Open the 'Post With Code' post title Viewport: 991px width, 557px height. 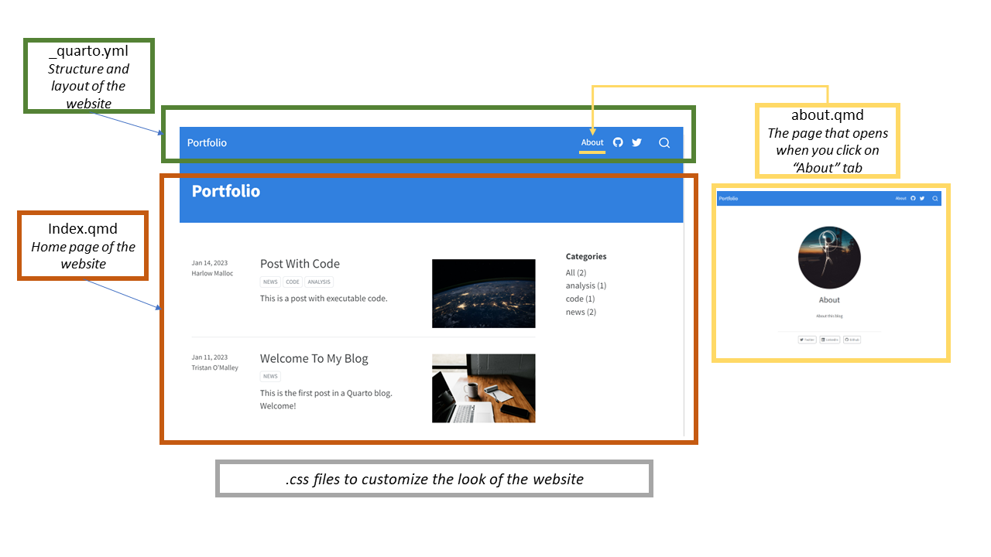tap(300, 264)
